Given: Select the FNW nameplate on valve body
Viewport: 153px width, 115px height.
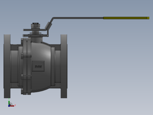Looking at the screenshot, I should [38, 66].
